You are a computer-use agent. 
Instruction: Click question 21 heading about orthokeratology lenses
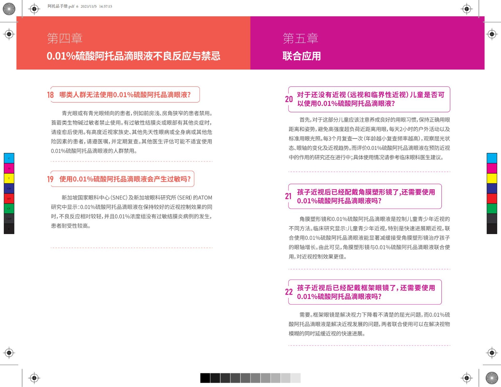click(366, 196)
